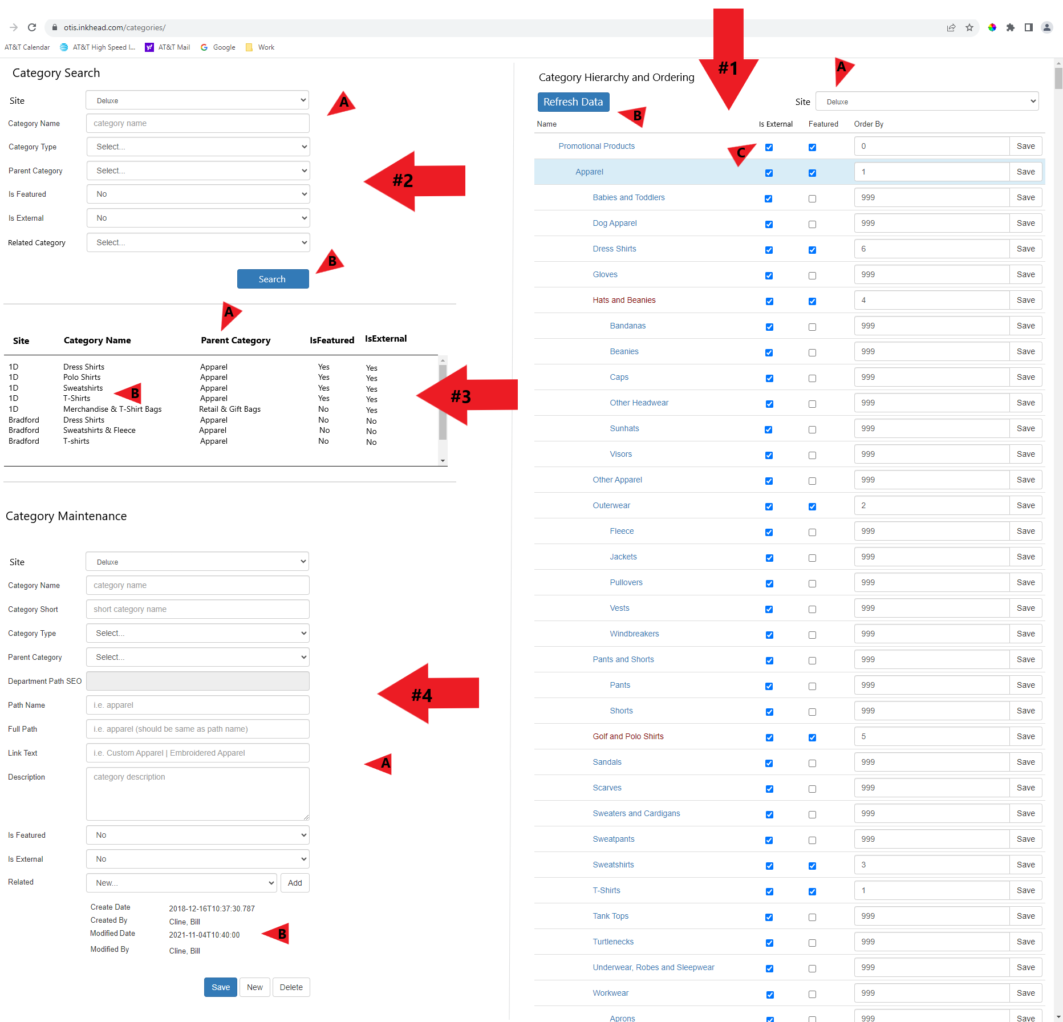Image resolution: width=1063 pixels, height=1022 pixels.
Task: Open Parent Category dropdown in Category Maintenance
Action: 198,657
